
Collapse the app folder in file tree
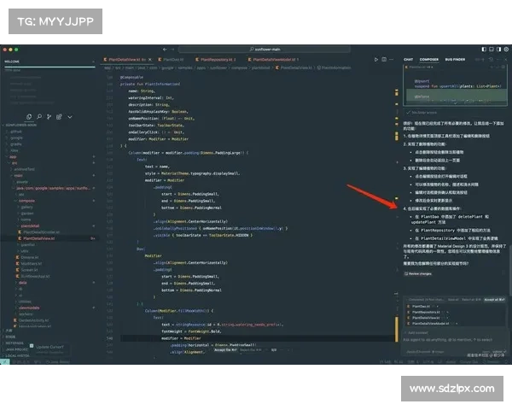12,157
